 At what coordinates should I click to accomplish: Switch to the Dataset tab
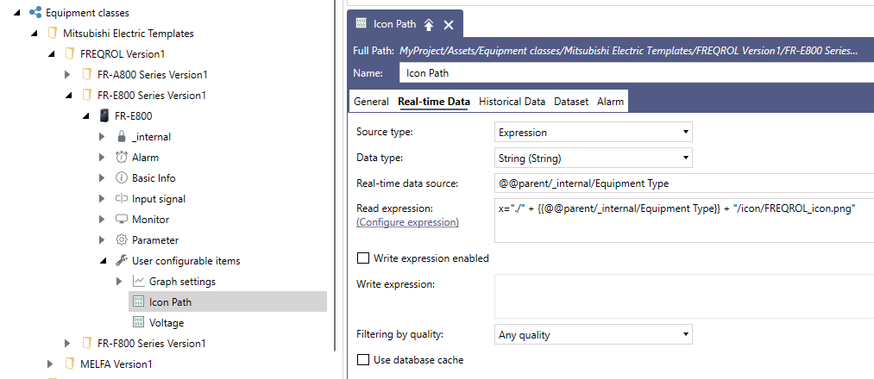coord(571,102)
